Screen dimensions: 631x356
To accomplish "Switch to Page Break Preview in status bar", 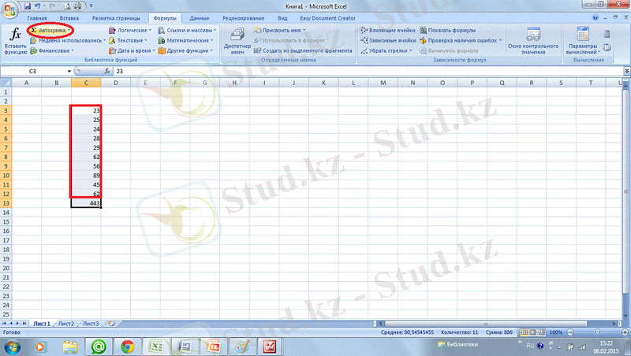I will coord(540,333).
